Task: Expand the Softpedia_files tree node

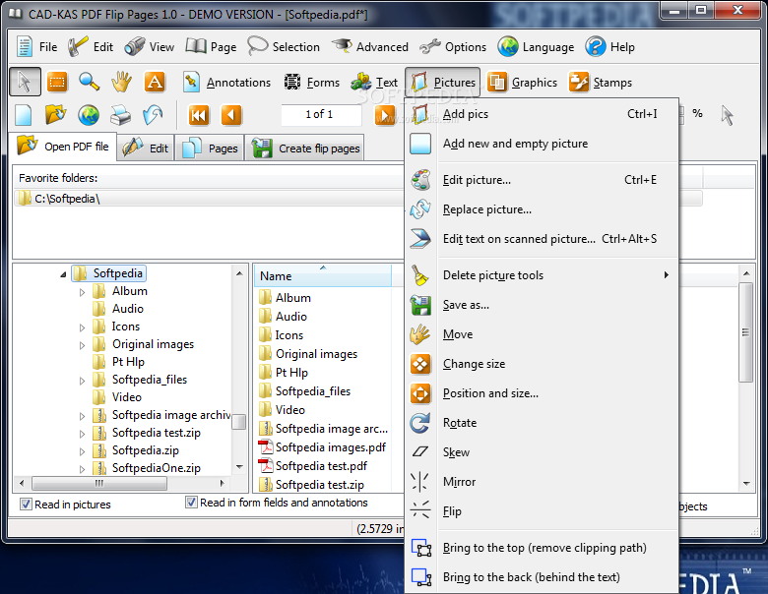Action: (82, 381)
